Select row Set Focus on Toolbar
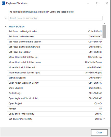Image resolution: width=111 pixels, height=137 pixels. pyautogui.click(x=55, y=52)
